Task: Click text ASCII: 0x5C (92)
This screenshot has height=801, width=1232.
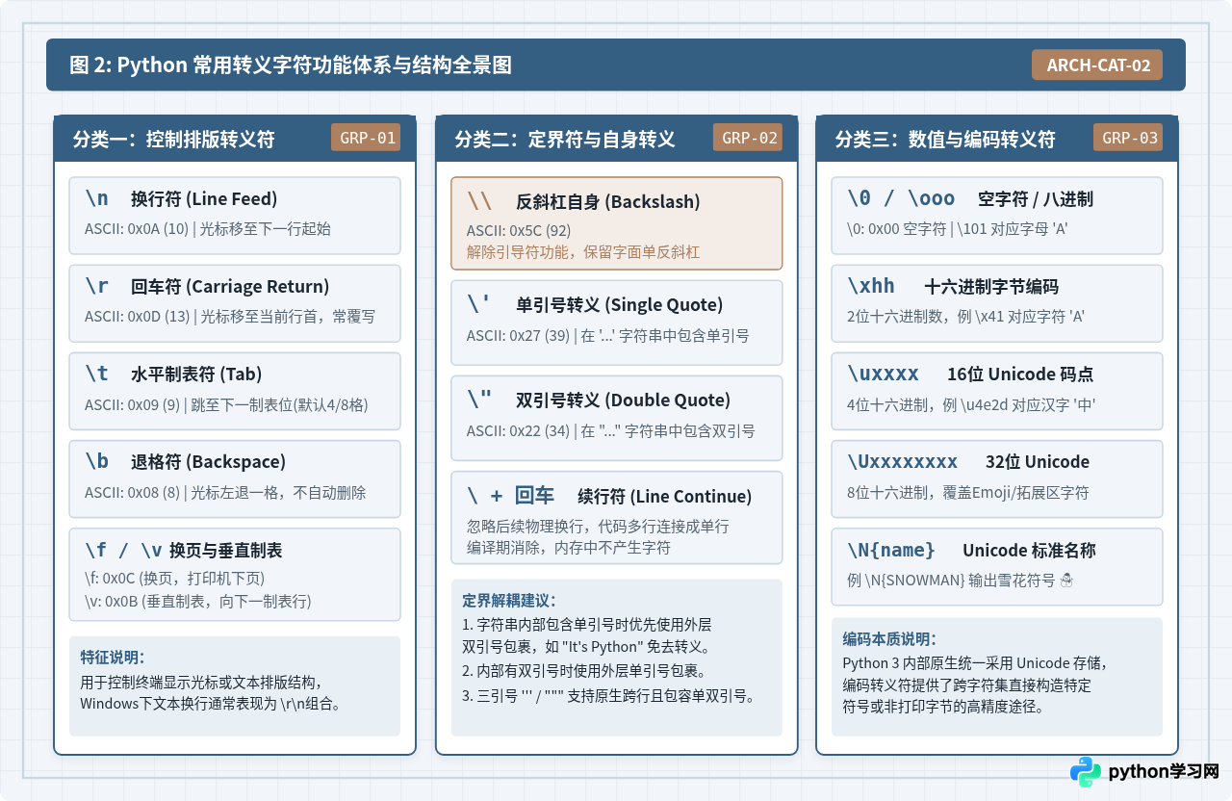Action: point(519,231)
